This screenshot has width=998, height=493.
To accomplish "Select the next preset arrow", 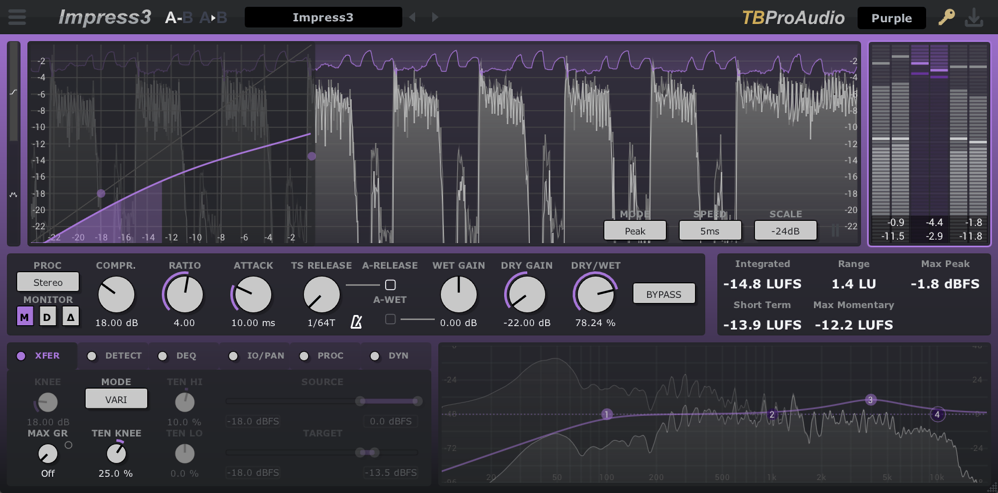I will coord(435,18).
